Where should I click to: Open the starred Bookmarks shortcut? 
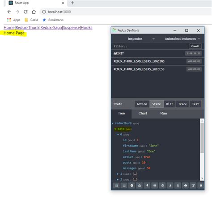(53, 20)
